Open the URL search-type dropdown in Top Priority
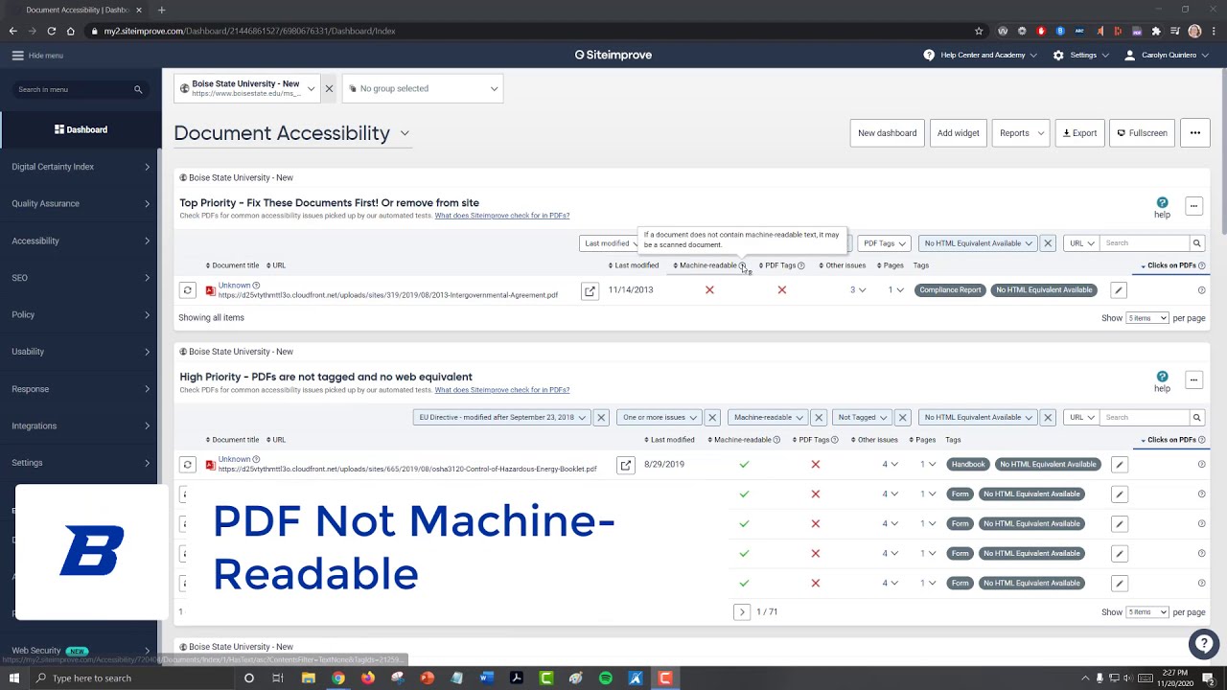 pyautogui.click(x=1081, y=243)
